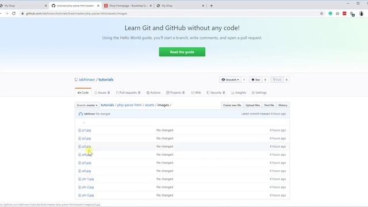Click file icon beside p5.jpg
The image size is (368, 207).
79,163
